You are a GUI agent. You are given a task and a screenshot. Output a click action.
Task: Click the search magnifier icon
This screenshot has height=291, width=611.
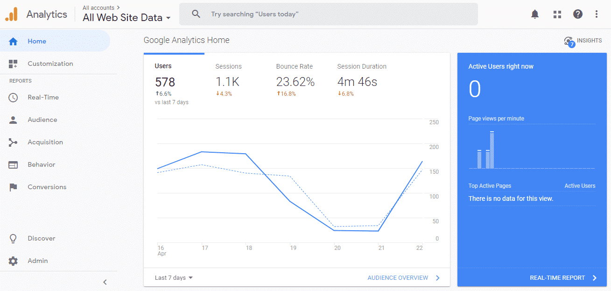tap(196, 14)
